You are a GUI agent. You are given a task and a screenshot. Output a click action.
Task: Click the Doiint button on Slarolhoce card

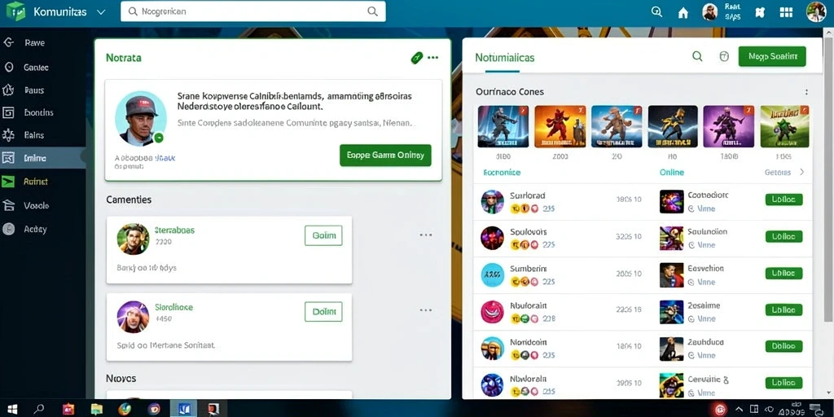pyautogui.click(x=323, y=312)
